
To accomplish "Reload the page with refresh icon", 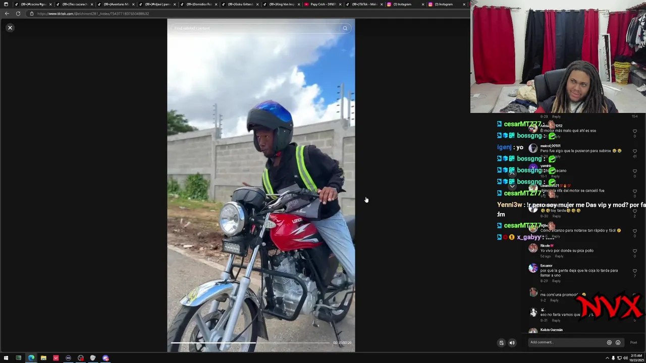I will pyautogui.click(x=18, y=14).
